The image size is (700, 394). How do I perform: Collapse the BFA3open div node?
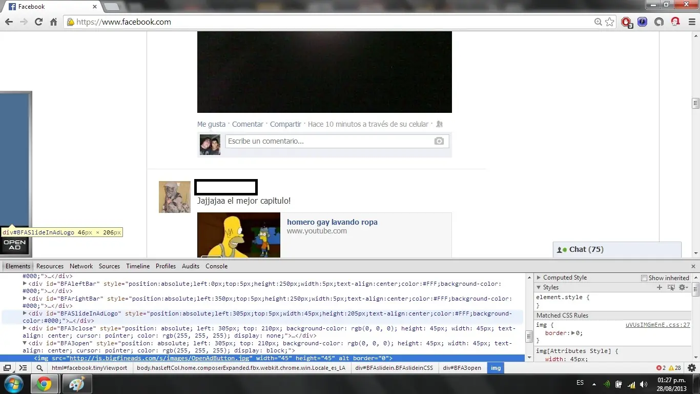25,343
